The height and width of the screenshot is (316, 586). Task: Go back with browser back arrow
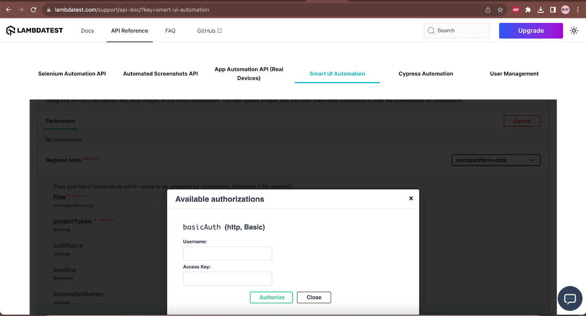coord(8,10)
